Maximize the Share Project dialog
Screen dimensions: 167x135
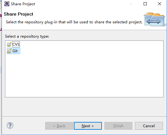tap(145, 4)
